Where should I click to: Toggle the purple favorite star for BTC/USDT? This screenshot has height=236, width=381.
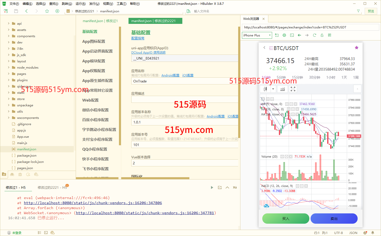tap(356, 48)
